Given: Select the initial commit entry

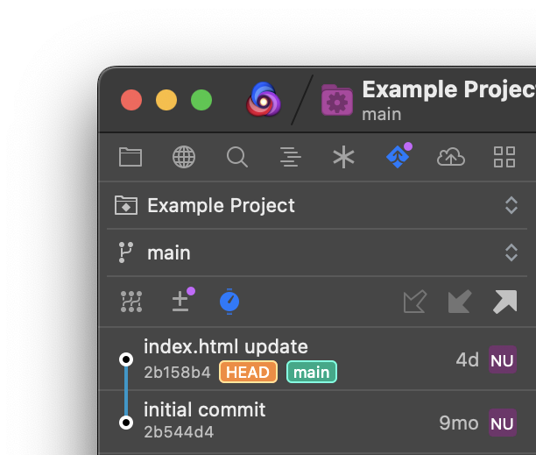Looking at the screenshot, I should tap(317, 422).
